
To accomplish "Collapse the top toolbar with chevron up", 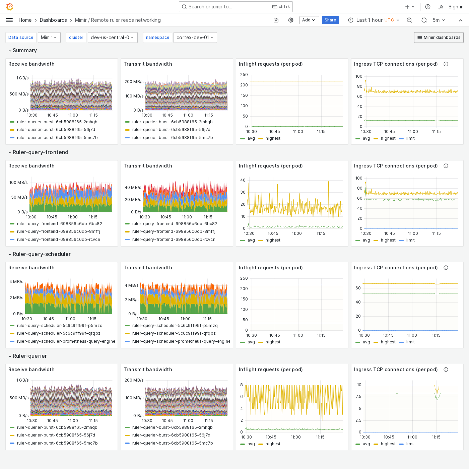I will tap(461, 20).
